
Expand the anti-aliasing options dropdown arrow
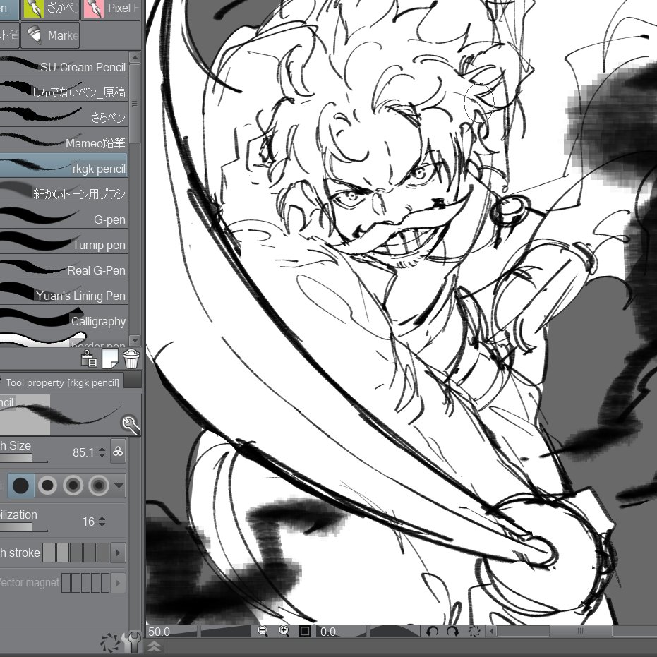(x=119, y=486)
